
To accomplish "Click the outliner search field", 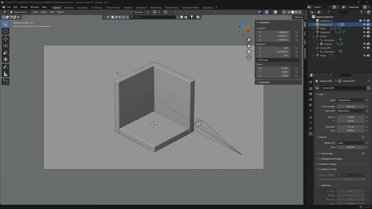I will point(338,12).
